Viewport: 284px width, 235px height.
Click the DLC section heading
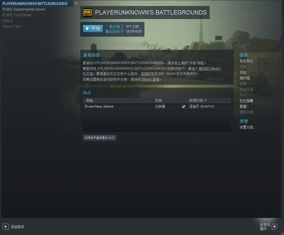pos(87,93)
